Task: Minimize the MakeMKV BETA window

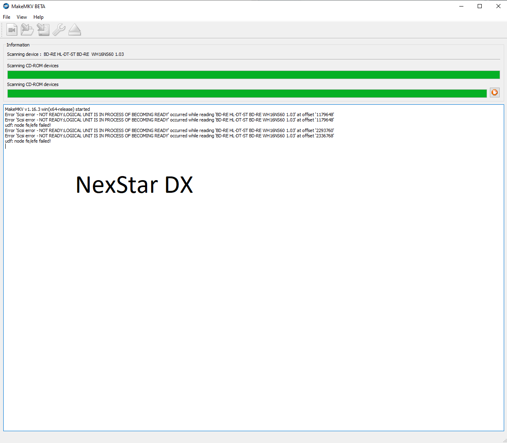Action: point(461,6)
